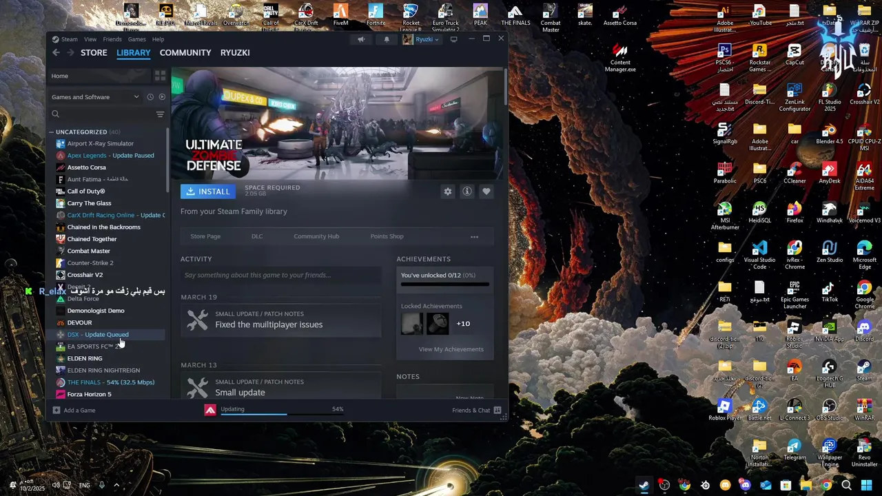This screenshot has height=496, width=882.
Task: Switch to Big Picture mode monitor icon
Action: (x=453, y=39)
